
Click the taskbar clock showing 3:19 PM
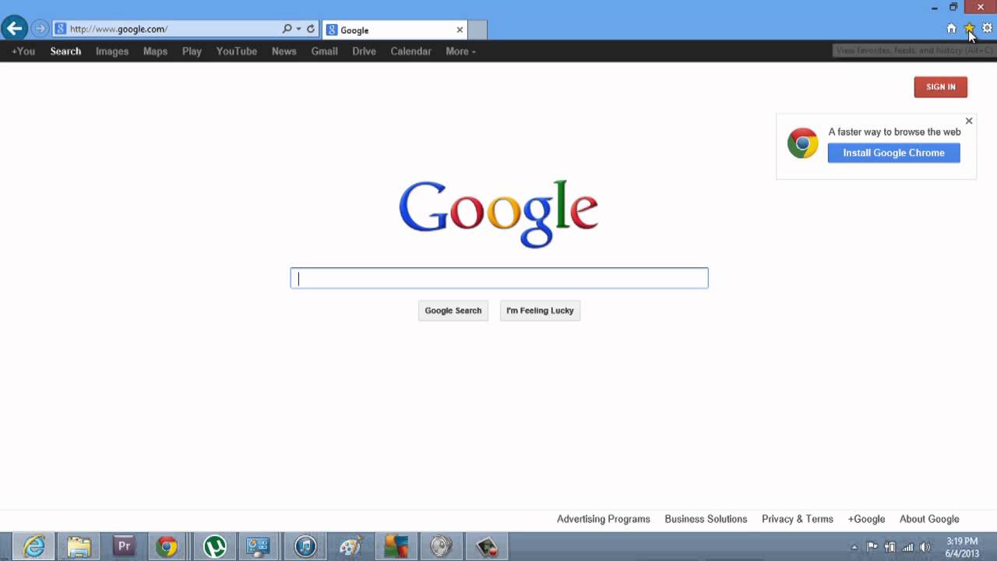point(962,547)
